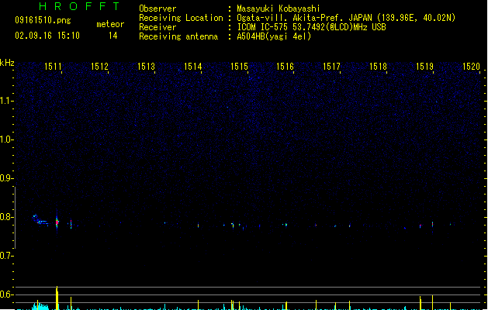Click the 0.8 kHz frequency label

[6, 217]
